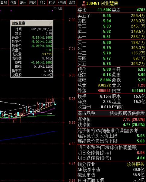Click 深市品种 header label
Viewport: 146px width, 182px height.
(x=86, y=113)
